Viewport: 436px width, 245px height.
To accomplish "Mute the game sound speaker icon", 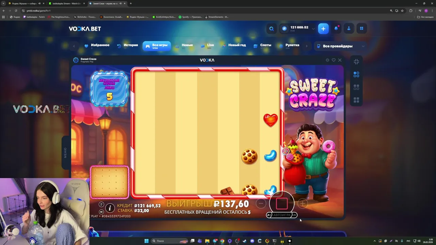I will (101, 212).
